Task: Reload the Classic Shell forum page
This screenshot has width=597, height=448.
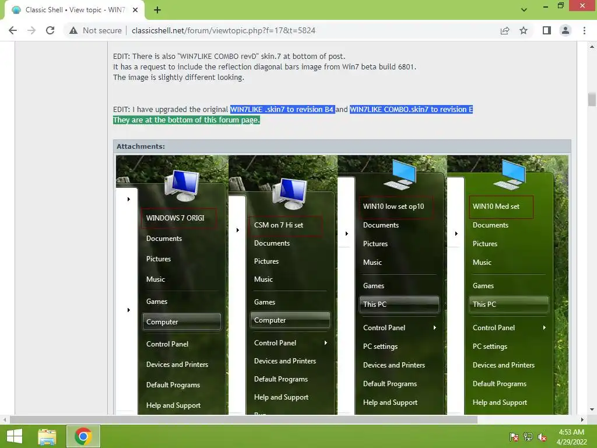Action: point(50,30)
